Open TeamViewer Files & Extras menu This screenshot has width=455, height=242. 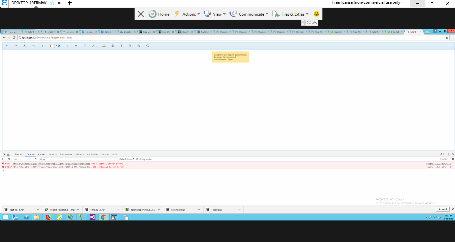click(290, 14)
